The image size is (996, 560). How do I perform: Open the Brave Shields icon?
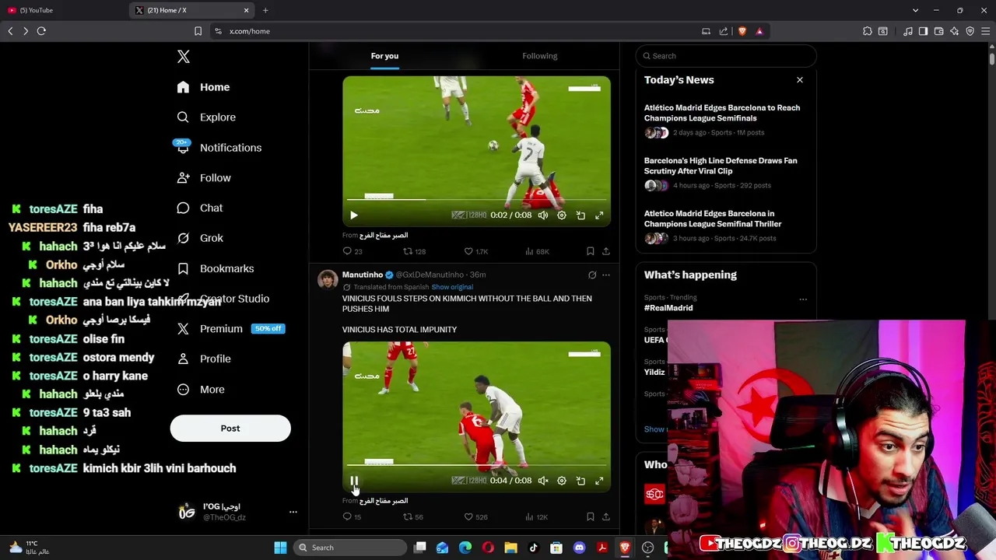pyautogui.click(x=742, y=31)
